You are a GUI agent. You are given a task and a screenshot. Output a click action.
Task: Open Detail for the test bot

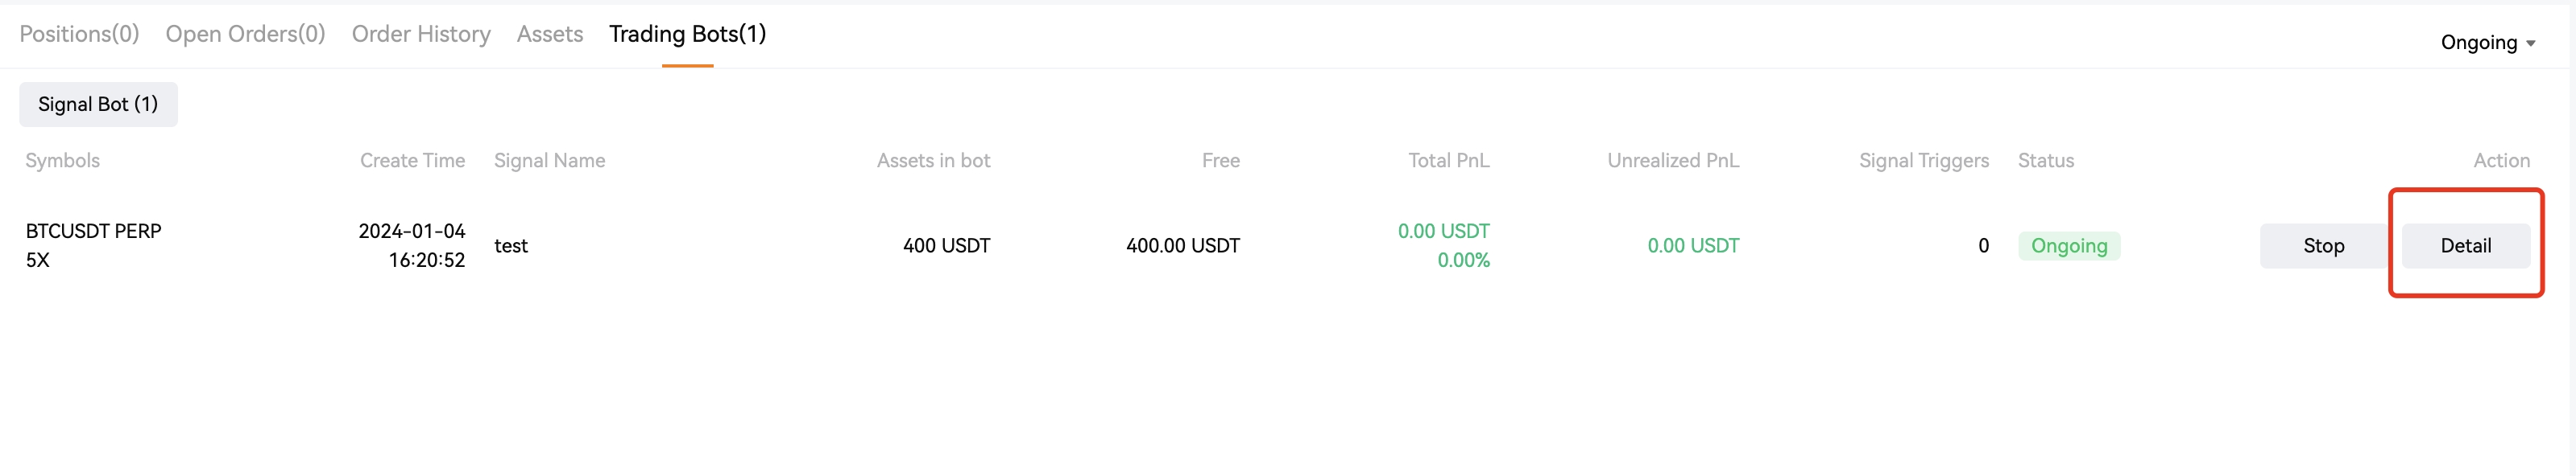tap(2465, 245)
